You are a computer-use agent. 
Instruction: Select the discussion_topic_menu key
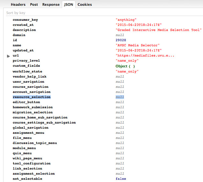(x=35, y=143)
